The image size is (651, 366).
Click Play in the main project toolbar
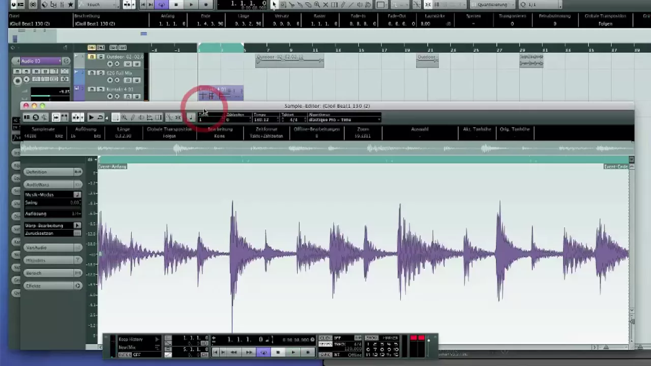[191, 5]
